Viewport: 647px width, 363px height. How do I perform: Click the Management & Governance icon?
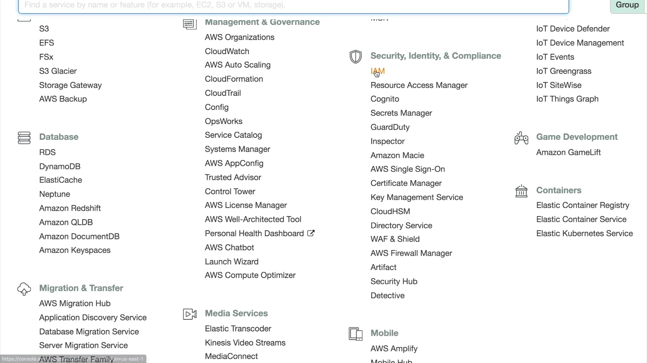pyautogui.click(x=190, y=24)
